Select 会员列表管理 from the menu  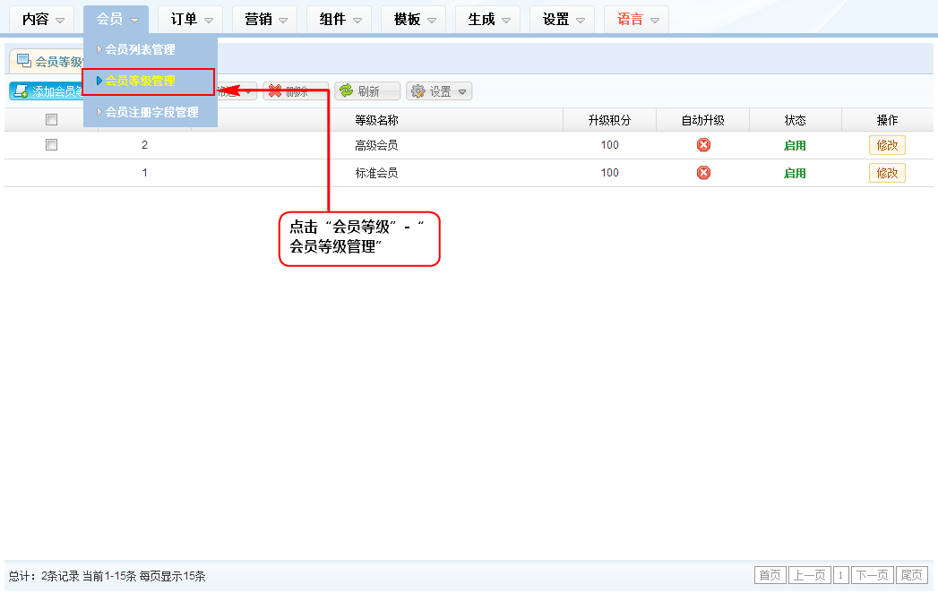[x=140, y=49]
